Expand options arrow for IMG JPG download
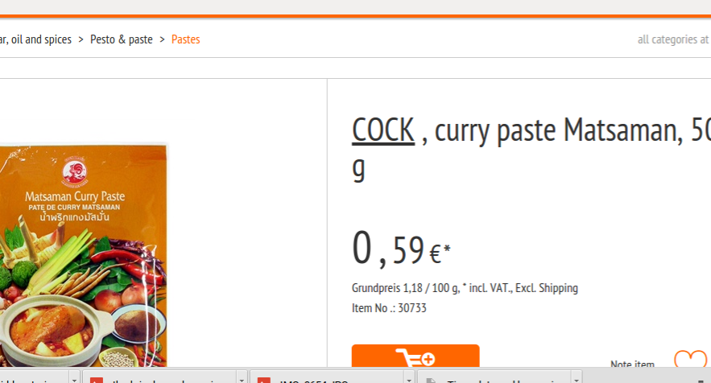 [409, 379]
